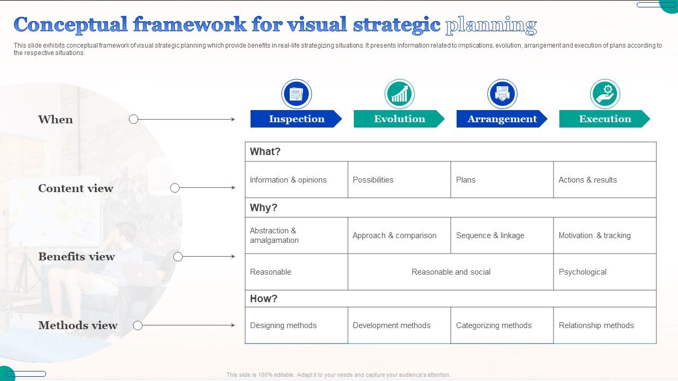Click the Arrangement handshake icon
This screenshot has width=678, height=381.
[502, 94]
